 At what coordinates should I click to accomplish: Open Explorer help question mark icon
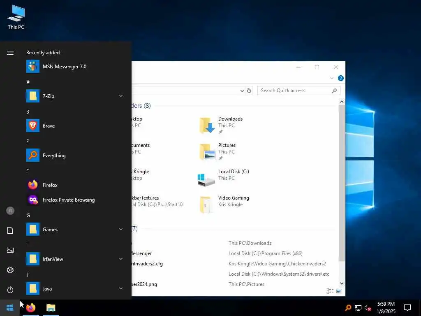click(x=341, y=78)
